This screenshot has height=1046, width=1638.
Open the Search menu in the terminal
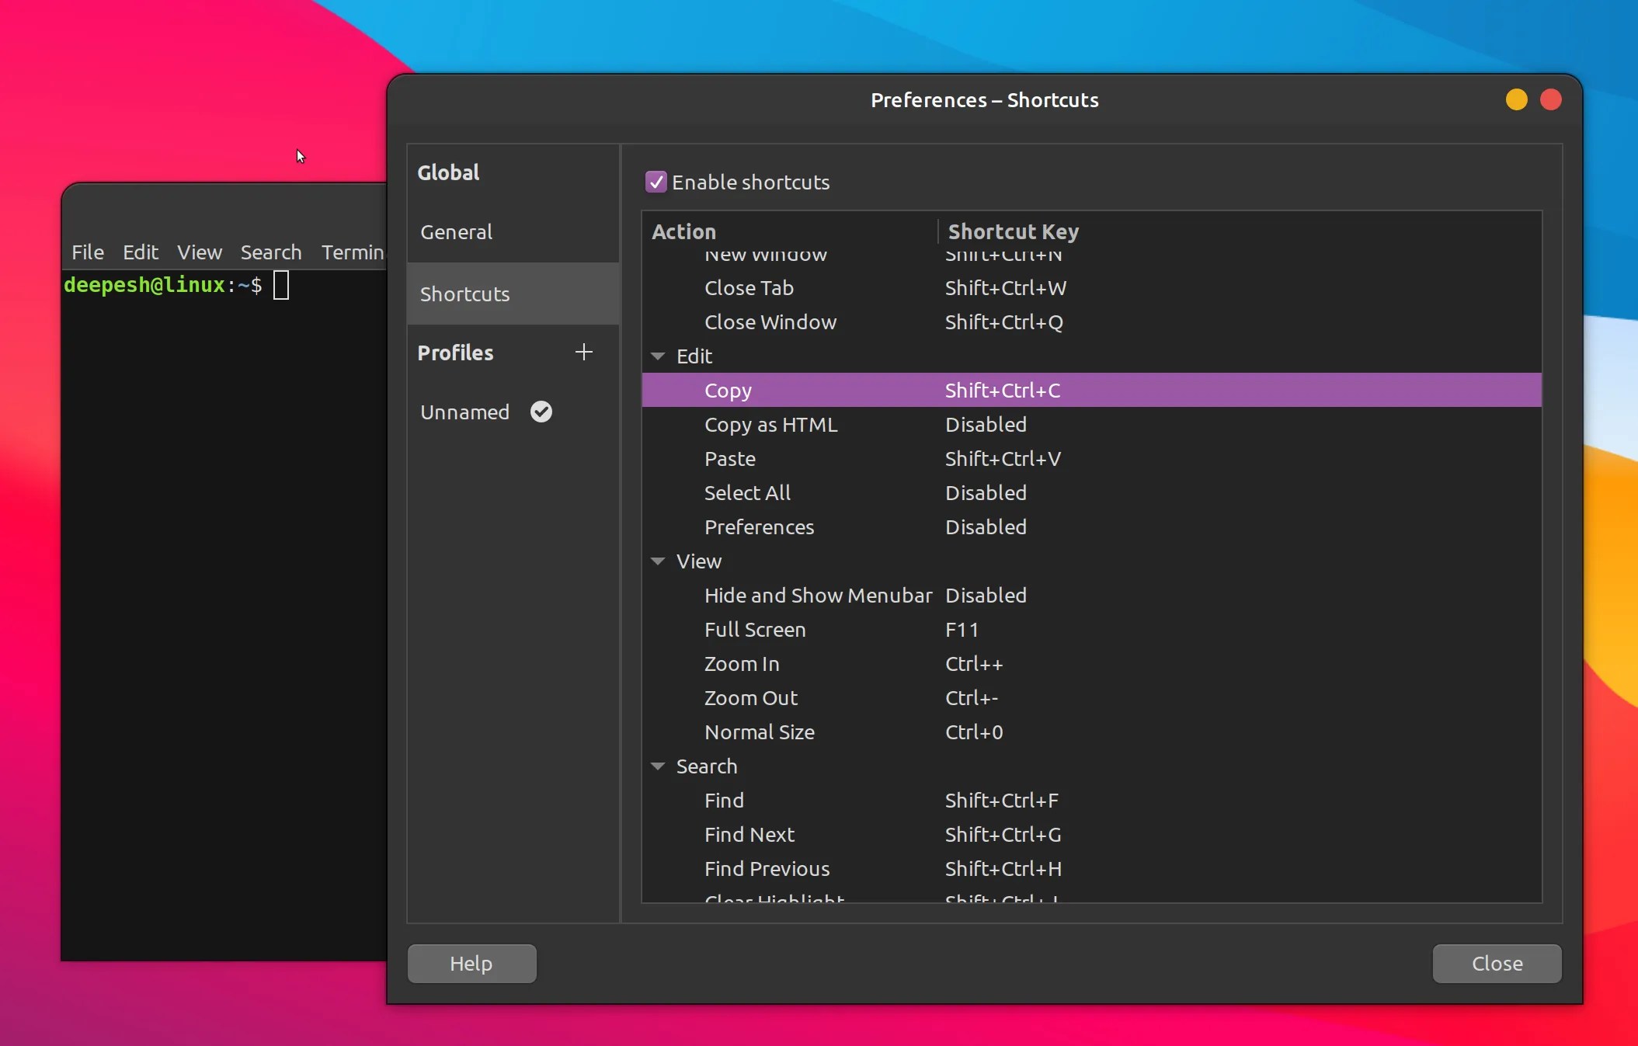click(x=270, y=252)
